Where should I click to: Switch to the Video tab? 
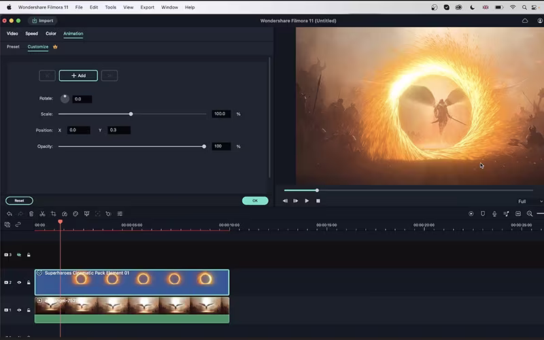coord(12,33)
